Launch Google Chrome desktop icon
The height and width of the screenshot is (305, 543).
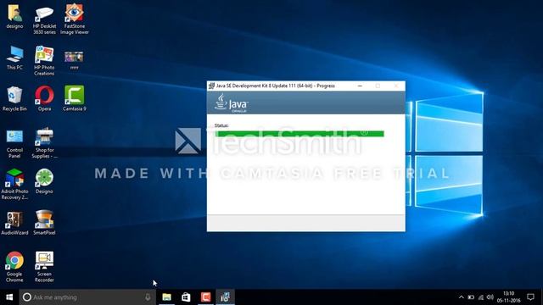14,267
